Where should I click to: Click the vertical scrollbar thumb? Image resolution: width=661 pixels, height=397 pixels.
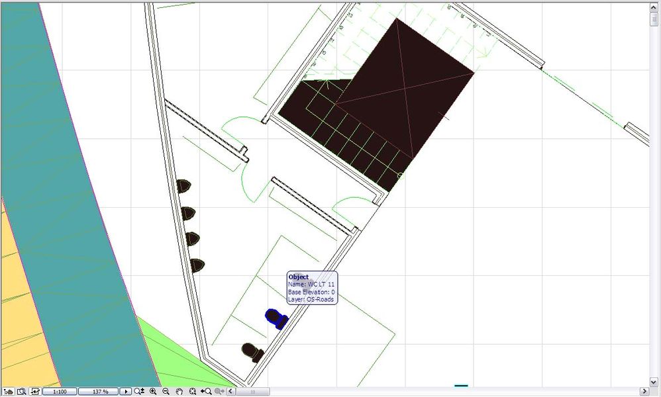pos(654,19)
